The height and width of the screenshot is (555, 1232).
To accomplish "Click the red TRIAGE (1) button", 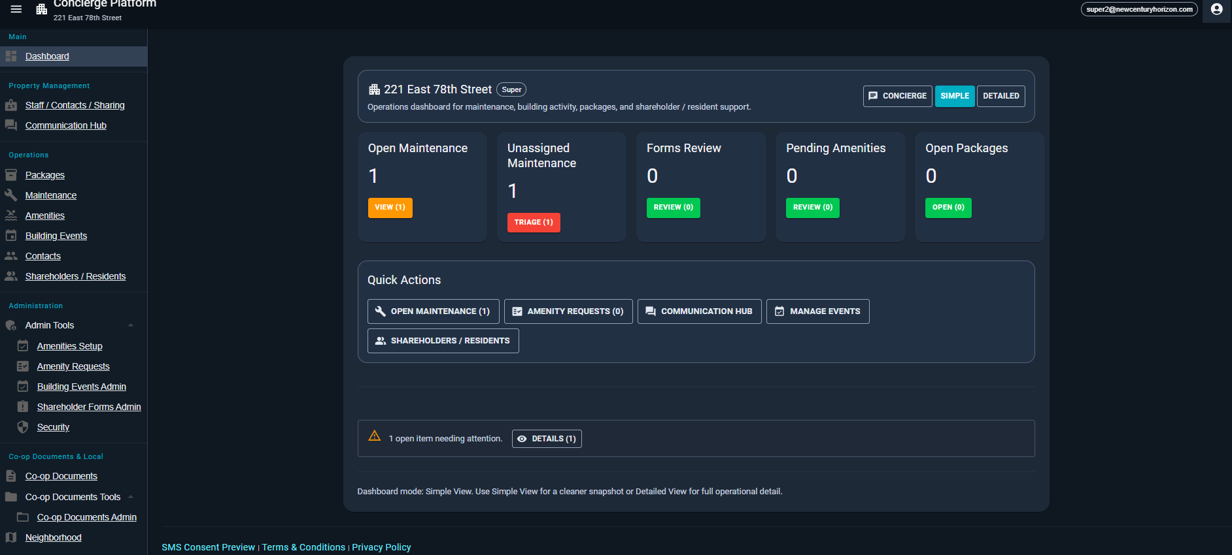I will click(534, 223).
